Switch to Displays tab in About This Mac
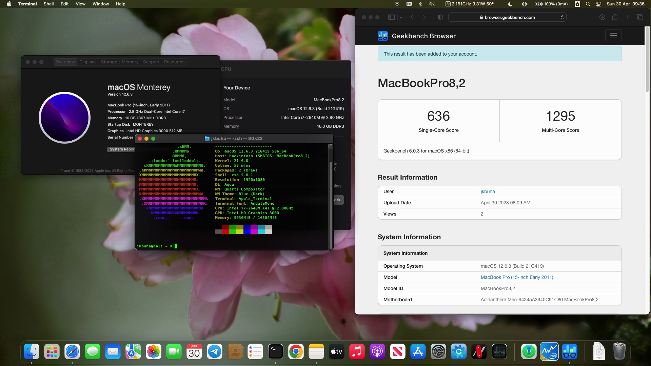Screen dimensions: 651x366 click(x=88, y=62)
